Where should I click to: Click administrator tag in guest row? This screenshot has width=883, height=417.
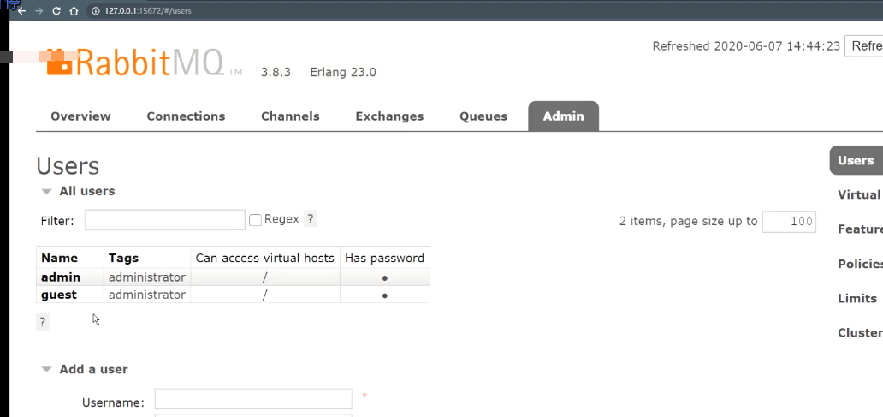(147, 295)
